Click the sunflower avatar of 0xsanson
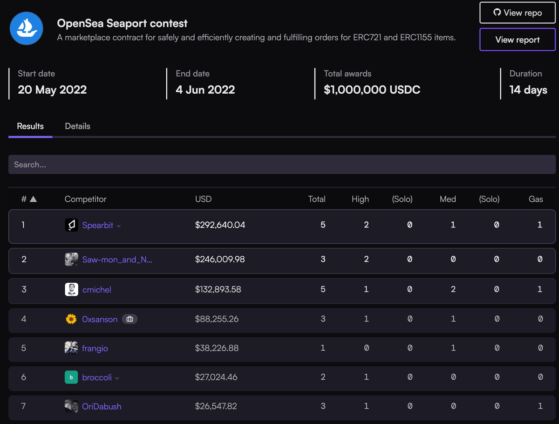The height and width of the screenshot is (424, 559). 71,319
